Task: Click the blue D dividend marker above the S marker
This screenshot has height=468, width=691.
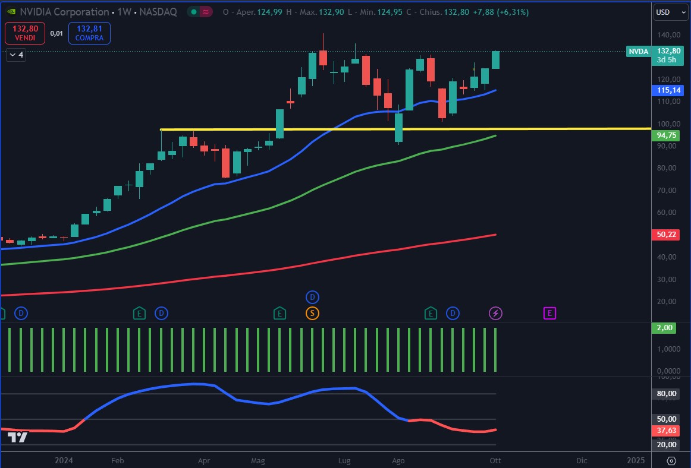Action: click(312, 297)
